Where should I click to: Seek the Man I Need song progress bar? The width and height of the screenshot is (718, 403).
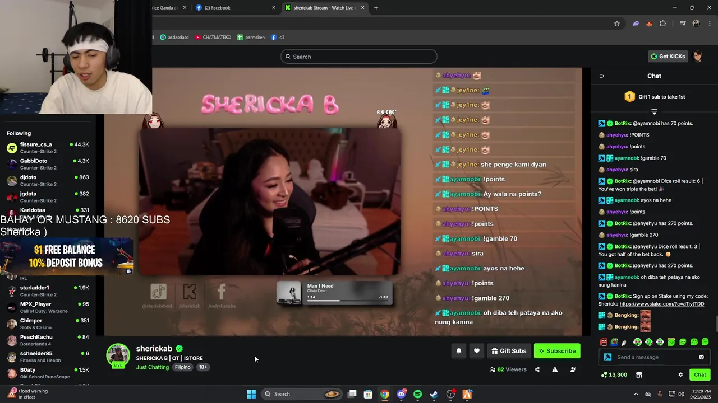(x=348, y=301)
